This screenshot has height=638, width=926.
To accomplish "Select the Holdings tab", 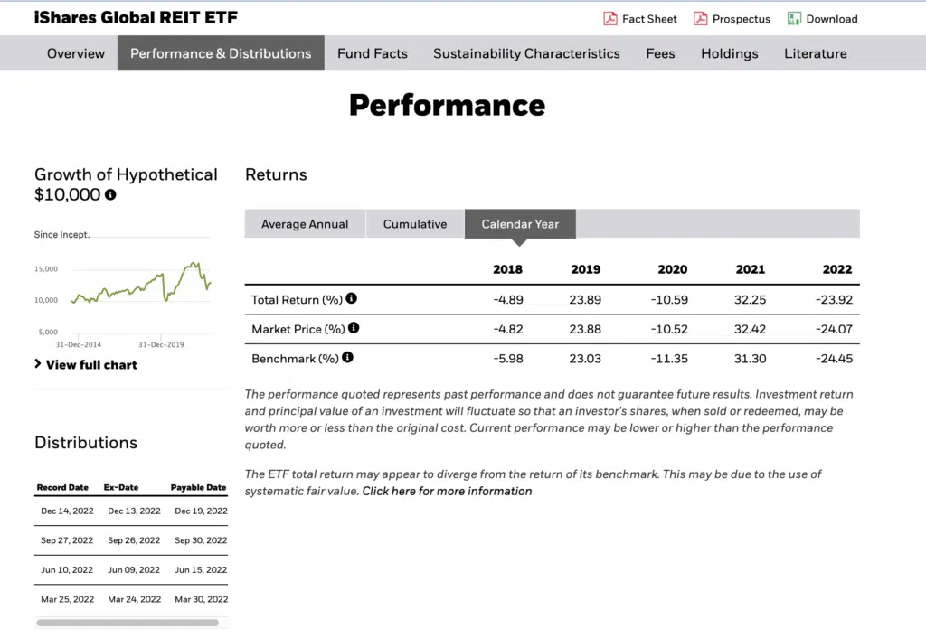I will click(729, 53).
